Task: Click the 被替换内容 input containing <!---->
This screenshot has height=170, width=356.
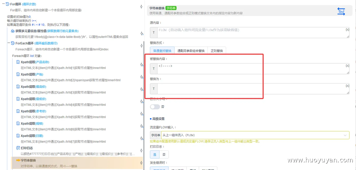Action: pyautogui.click(x=253, y=69)
